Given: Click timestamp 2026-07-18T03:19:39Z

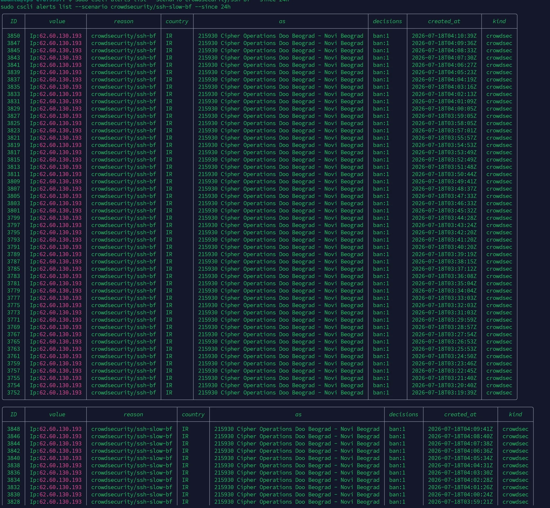Looking at the screenshot, I should point(444,393).
